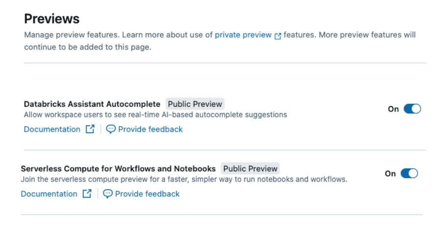Click Public Preview badge beside Serverless Compute
The image size is (448, 233).
pos(250,168)
